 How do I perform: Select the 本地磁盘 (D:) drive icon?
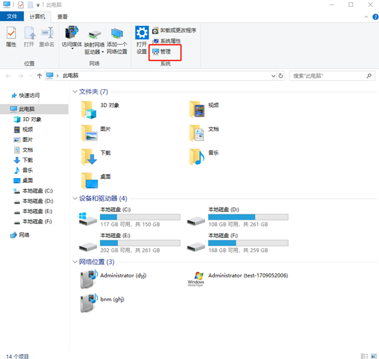[x=196, y=221]
